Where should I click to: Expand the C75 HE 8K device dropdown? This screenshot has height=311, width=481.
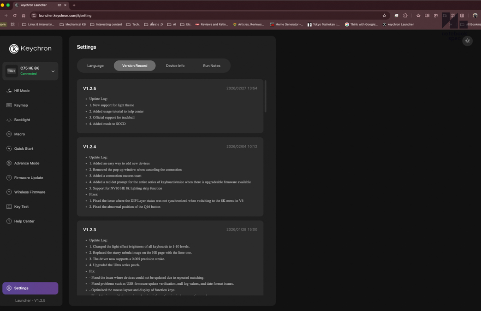(x=53, y=71)
